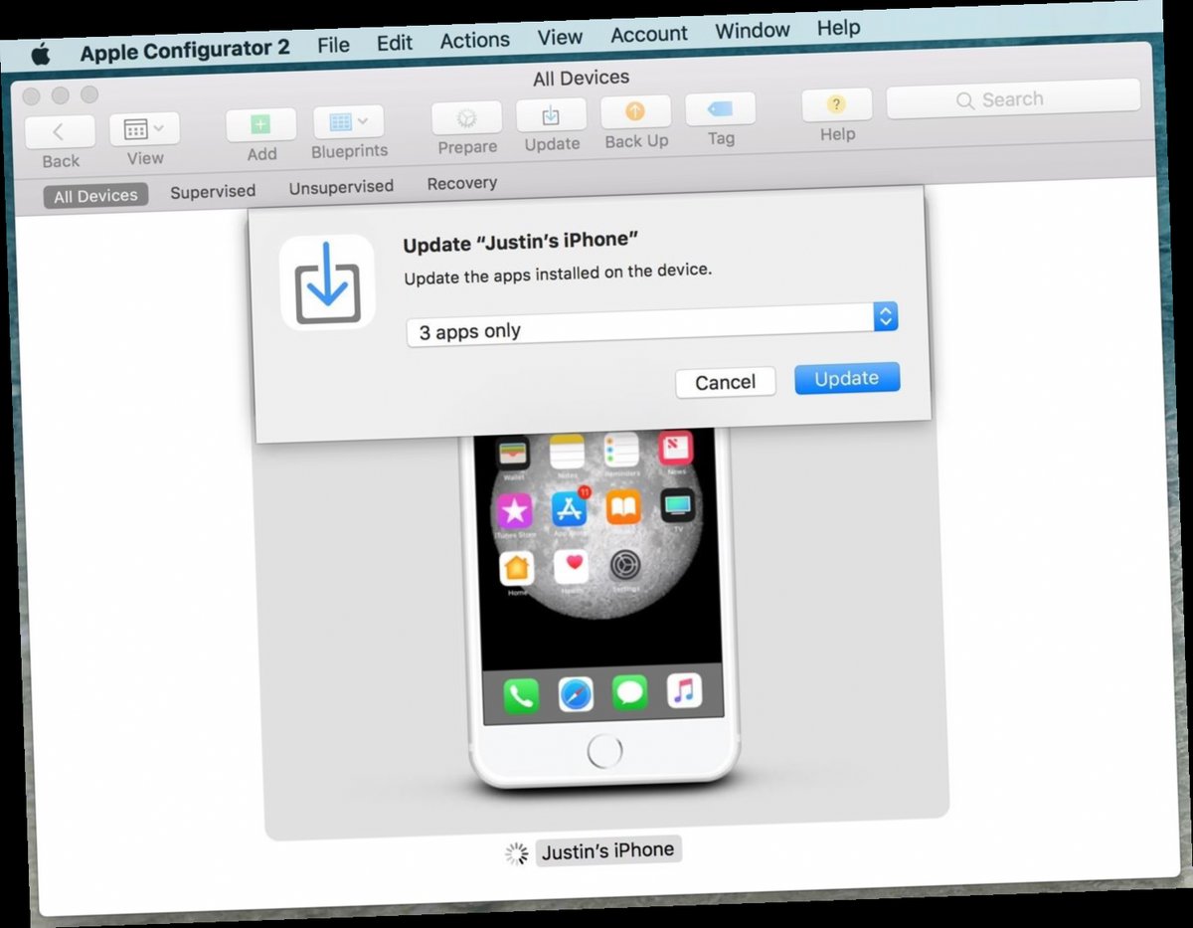Viewport: 1193px width, 928px height.
Task: Switch to the Supervised tab
Action: [x=213, y=191]
